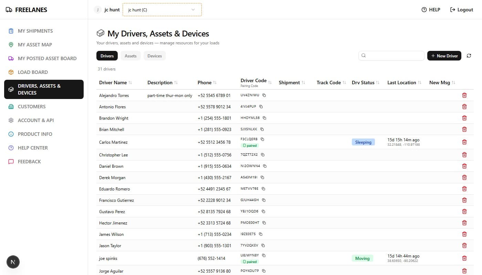Image resolution: width=482 pixels, height=275 pixels.
Task: Click description part-time thur-mon only
Action: click(x=170, y=95)
